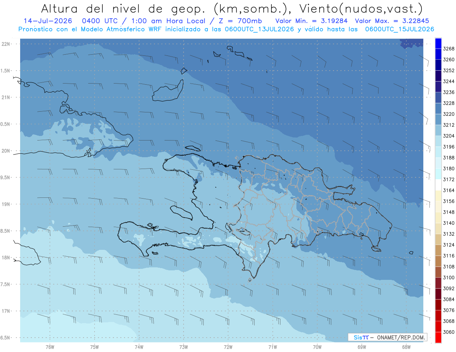
Task: Click the bright blue legend swatch above 3268
Action: coord(438,43)
